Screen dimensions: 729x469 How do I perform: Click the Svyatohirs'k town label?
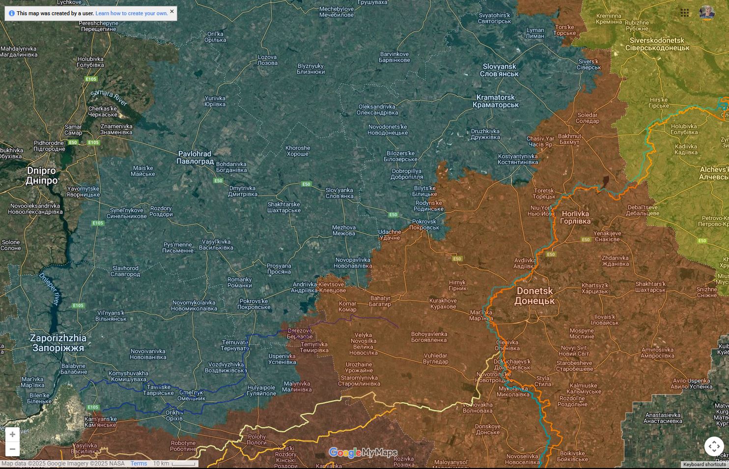[x=495, y=18]
